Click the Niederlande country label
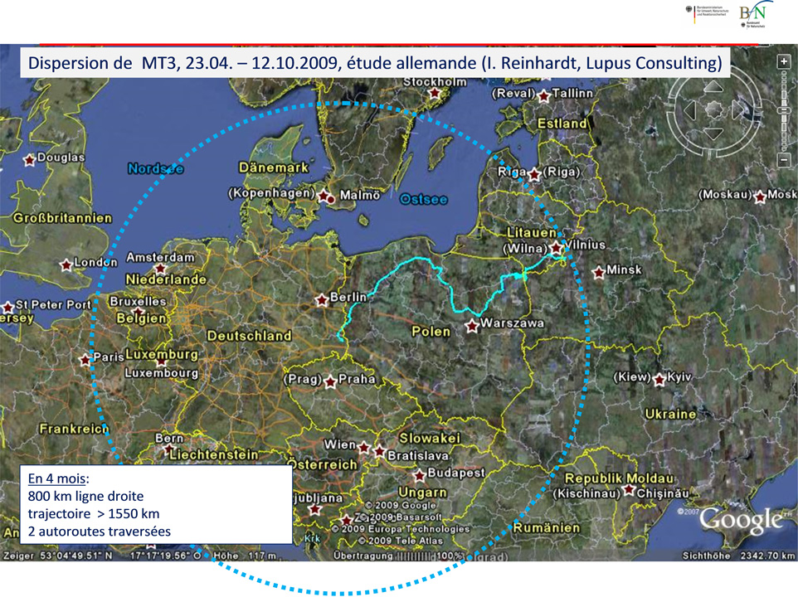This screenshot has height=597, width=798. 167,279
